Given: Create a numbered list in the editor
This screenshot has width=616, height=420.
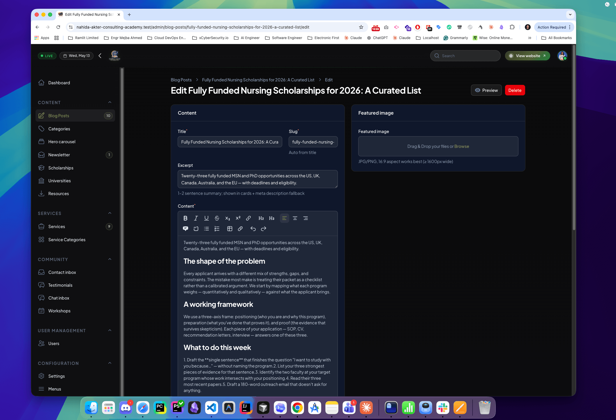Looking at the screenshot, I should tap(217, 229).
